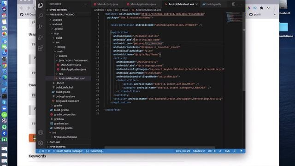295x166 pixels.
Task: Expand the firebaseAuthDemo folder under ios
Action: (x=68, y=137)
